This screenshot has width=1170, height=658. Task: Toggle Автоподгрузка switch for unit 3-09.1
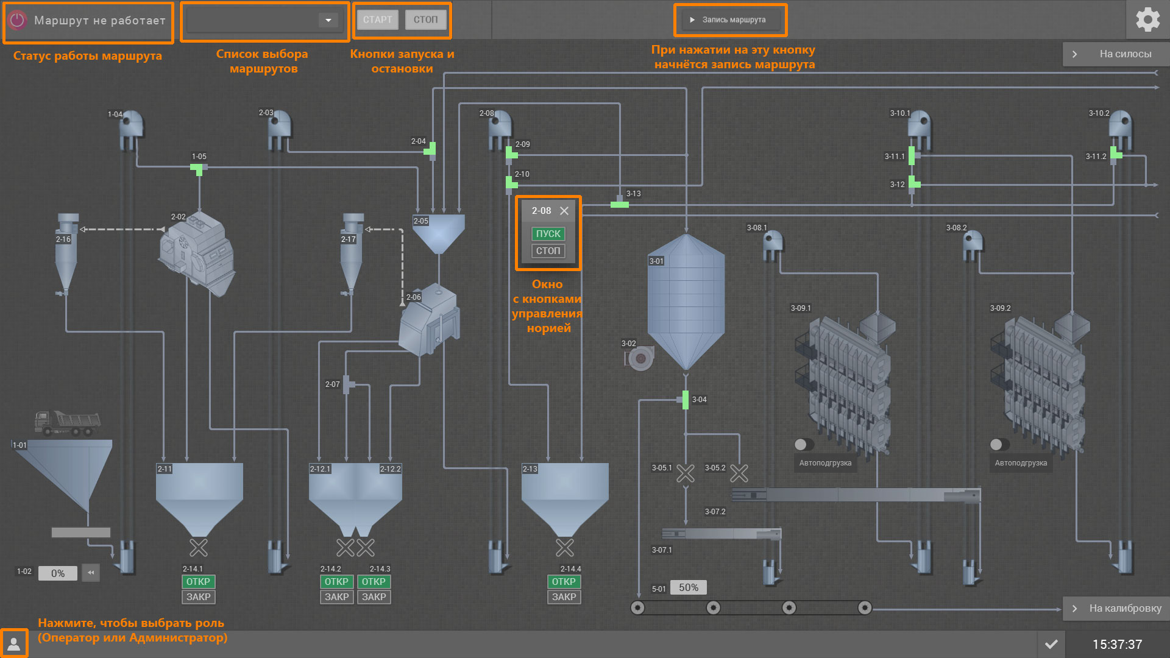click(804, 444)
